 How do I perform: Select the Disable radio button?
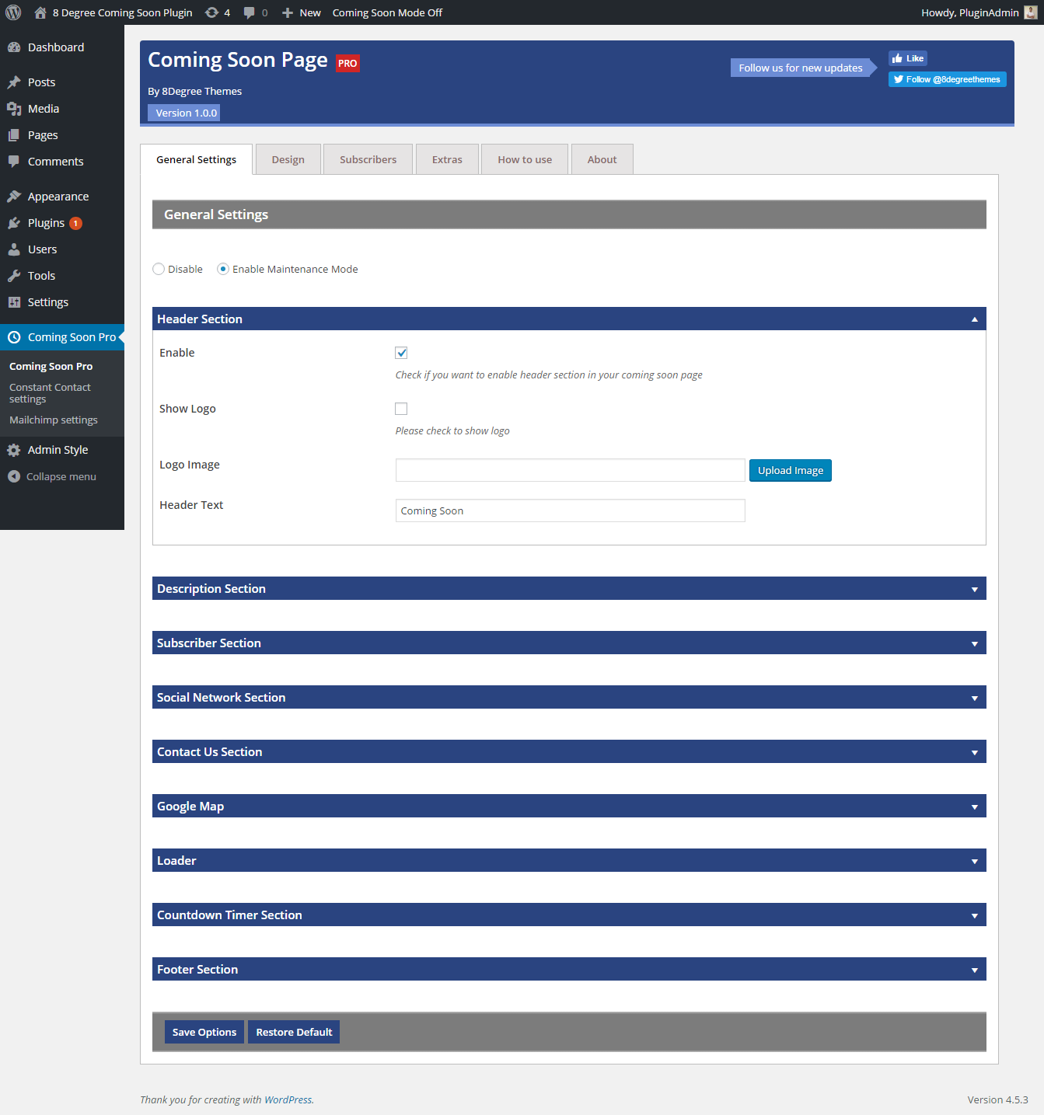(159, 269)
